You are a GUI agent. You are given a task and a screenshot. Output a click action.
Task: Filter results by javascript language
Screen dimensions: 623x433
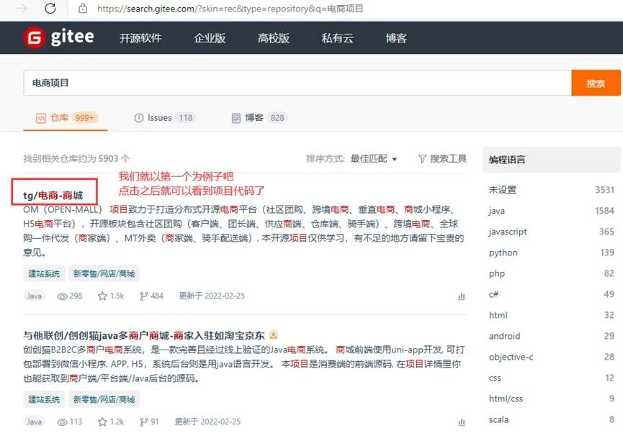552,232
